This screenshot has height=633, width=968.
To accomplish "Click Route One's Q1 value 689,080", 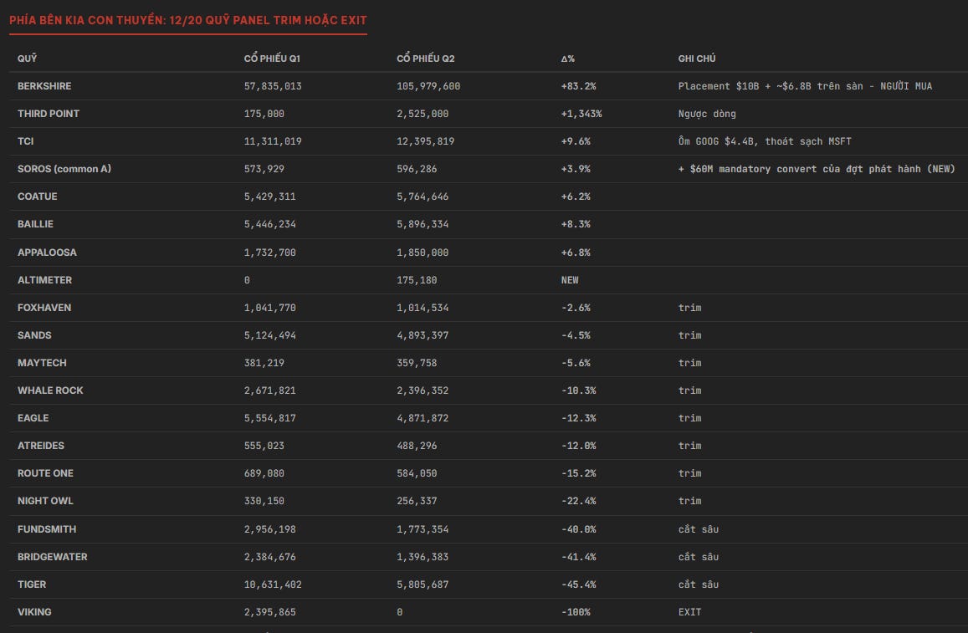I will tap(264, 473).
